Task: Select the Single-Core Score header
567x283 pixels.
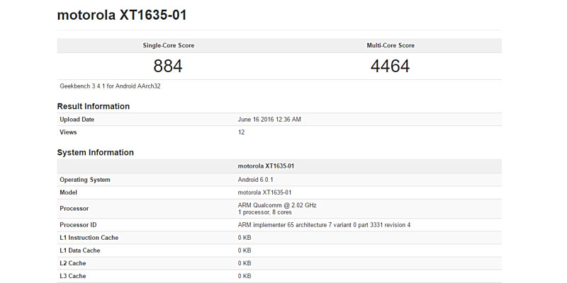Action: pyautogui.click(x=168, y=45)
